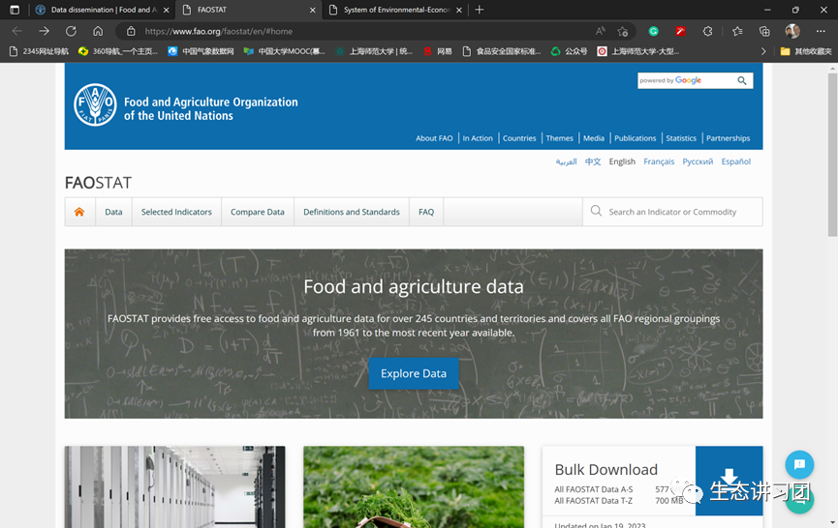Open the 中国气象数据网 bookmark
The width and height of the screenshot is (838, 528).
pos(201,51)
